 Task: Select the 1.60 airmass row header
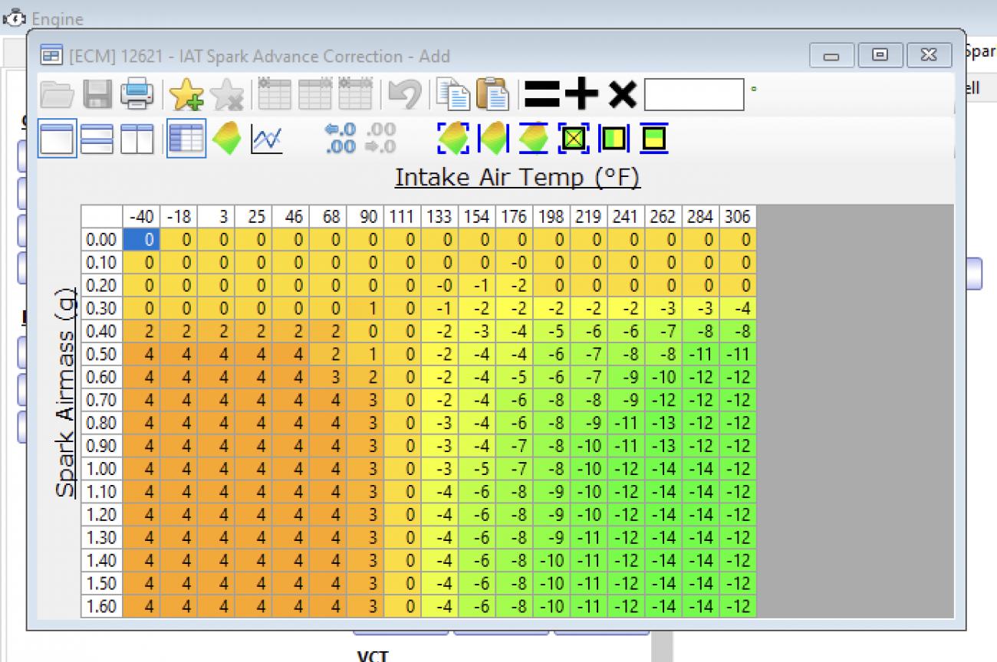(101, 607)
